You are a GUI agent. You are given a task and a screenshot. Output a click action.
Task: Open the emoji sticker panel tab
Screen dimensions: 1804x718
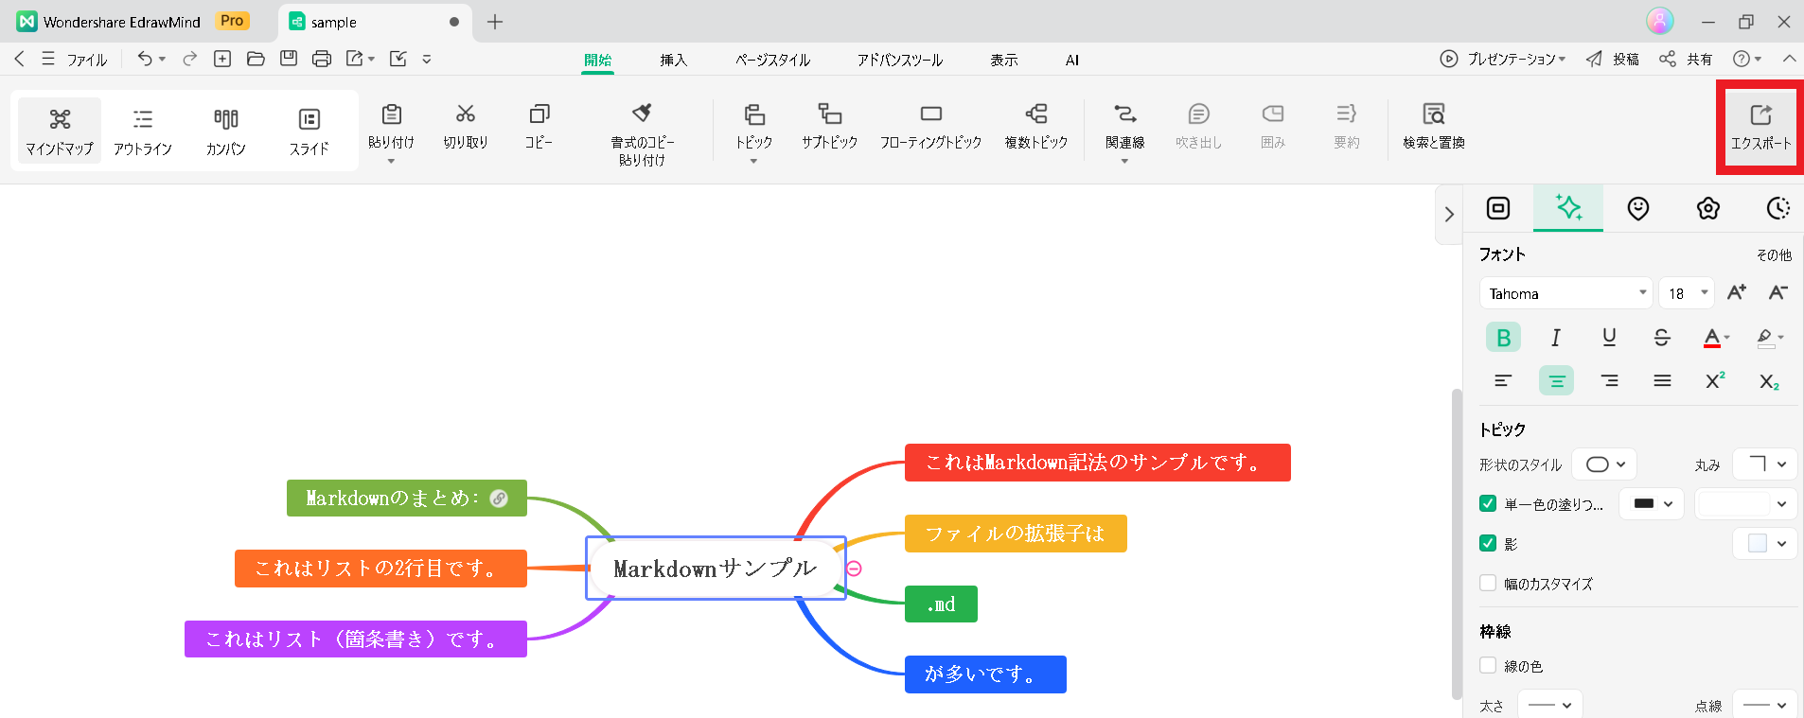(1638, 208)
